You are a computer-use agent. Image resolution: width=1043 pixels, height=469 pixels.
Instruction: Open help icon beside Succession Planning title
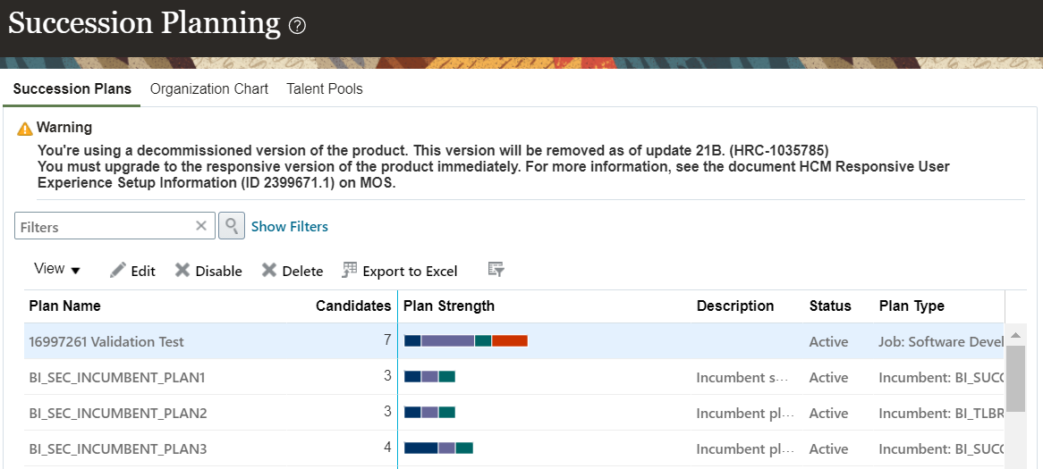click(x=297, y=26)
